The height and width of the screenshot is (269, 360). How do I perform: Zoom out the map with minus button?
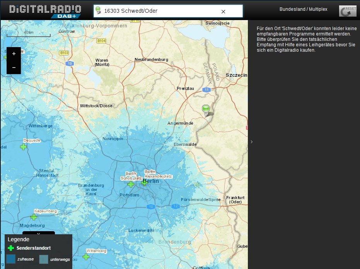[x=14, y=67]
